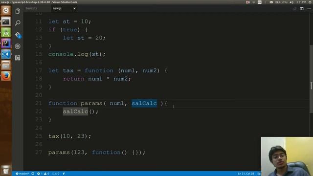313x176 pixels.
Task: Switch to the basics.ts tab
Action: point(31,8)
